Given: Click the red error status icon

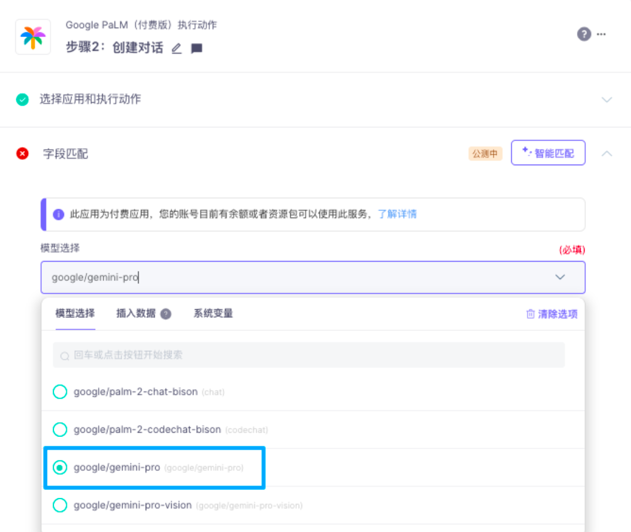Looking at the screenshot, I should point(22,153).
